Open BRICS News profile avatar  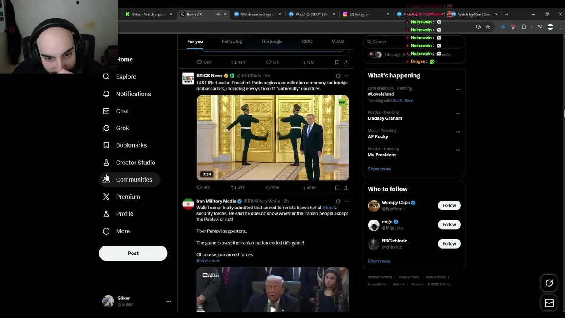tap(188, 79)
